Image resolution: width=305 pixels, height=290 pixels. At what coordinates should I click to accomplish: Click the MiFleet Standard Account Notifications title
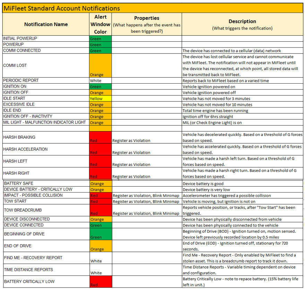coord(62,8)
